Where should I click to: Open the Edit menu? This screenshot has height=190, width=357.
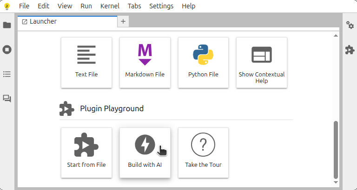tap(44, 6)
